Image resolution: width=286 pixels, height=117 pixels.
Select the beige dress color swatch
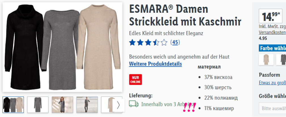click(266, 59)
